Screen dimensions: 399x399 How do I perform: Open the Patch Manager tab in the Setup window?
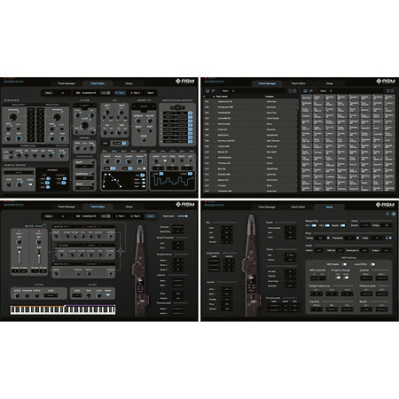[267, 207]
